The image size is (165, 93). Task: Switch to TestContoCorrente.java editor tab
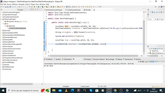coord(53,10)
